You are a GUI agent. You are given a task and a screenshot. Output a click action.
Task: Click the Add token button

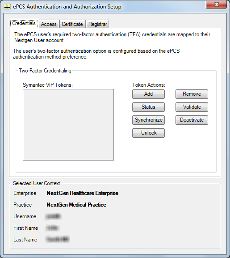[148, 94]
